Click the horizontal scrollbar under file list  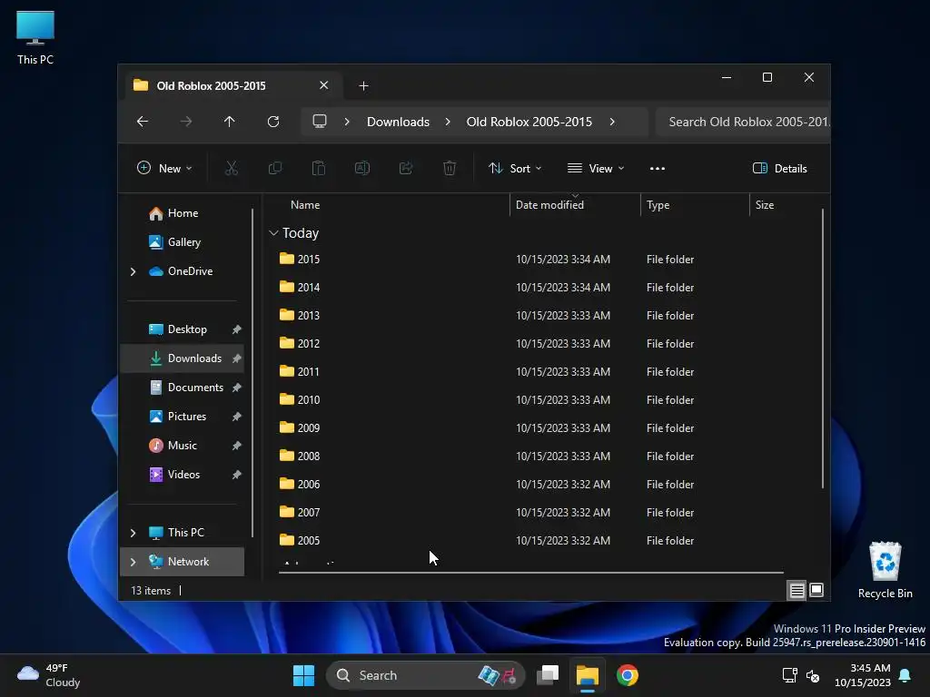pos(530,573)
